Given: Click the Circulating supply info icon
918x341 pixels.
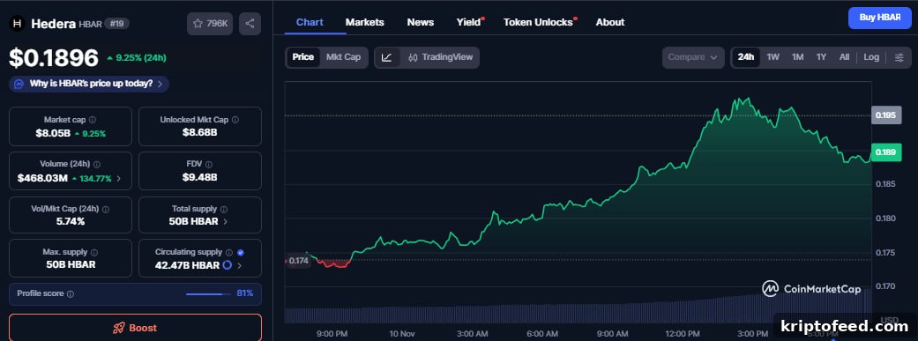Looking at the screenshot, I should (x=229, y=252).
